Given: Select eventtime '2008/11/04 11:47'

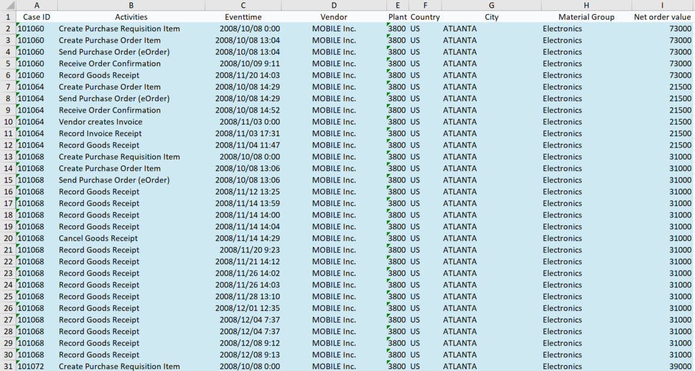Looking at the screenshot, I should tap(243, 145).
